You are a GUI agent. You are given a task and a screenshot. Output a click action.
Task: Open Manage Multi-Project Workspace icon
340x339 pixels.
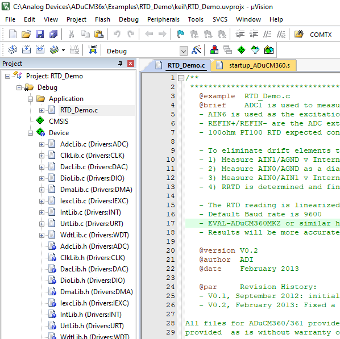tap(227, 50)
